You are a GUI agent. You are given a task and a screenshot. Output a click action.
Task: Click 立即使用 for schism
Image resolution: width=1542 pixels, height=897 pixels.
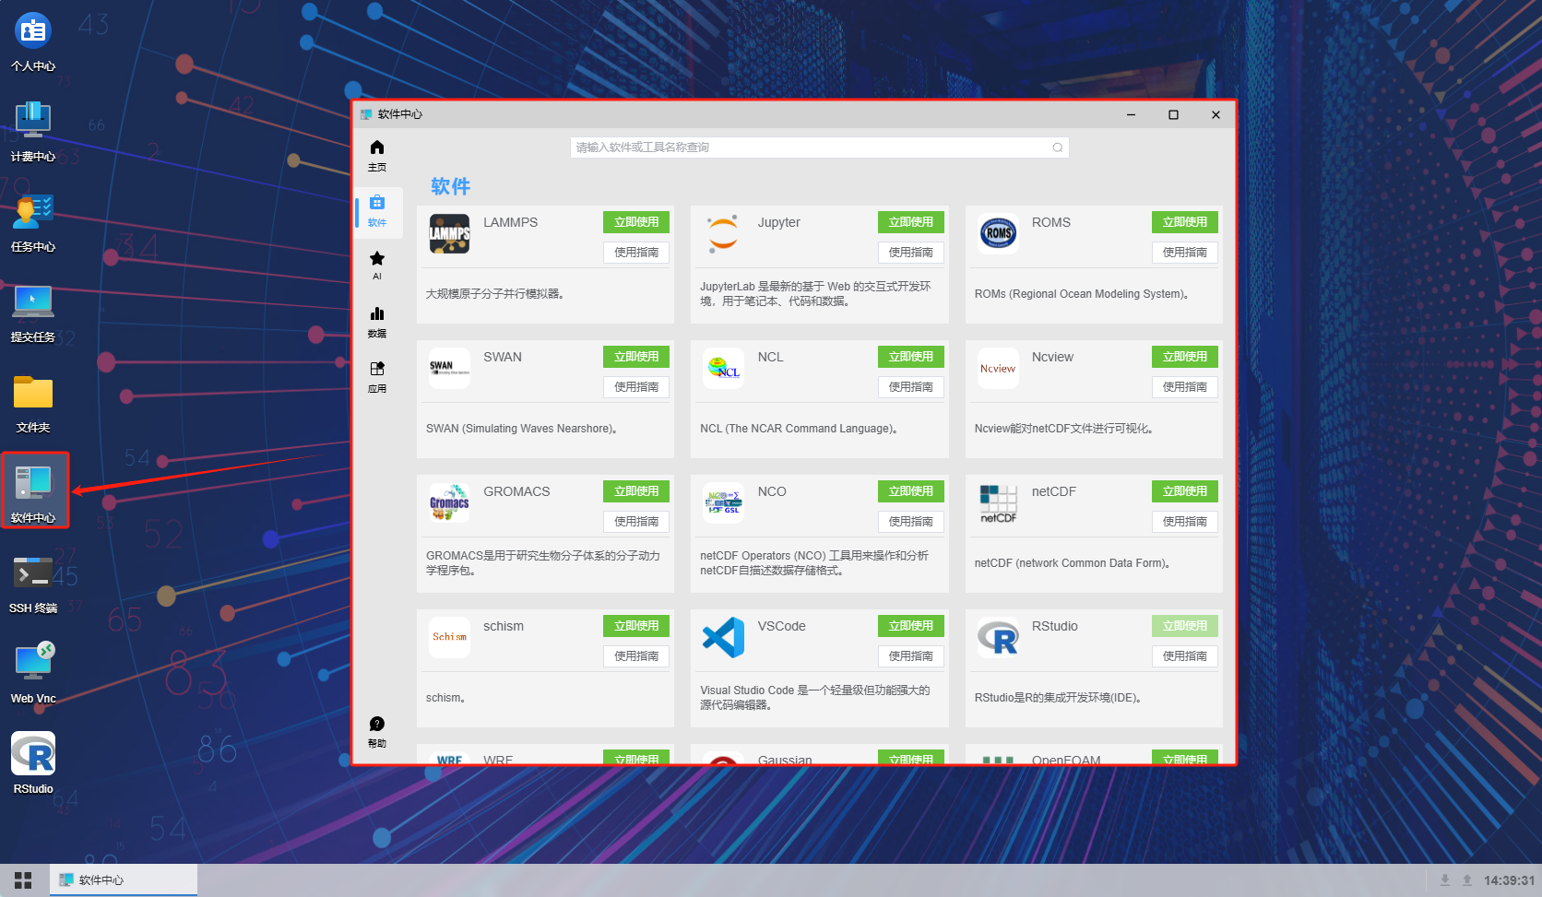click(636, 626)
